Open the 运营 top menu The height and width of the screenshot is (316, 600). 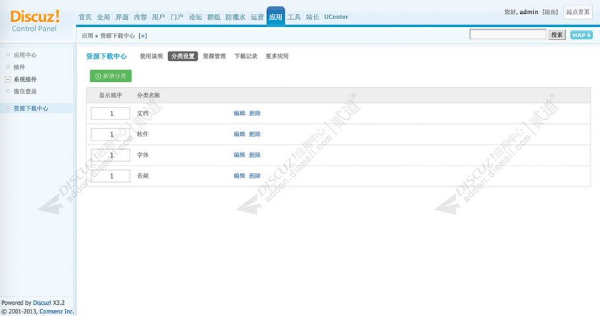pyautogui.click(x=257, y=17)
